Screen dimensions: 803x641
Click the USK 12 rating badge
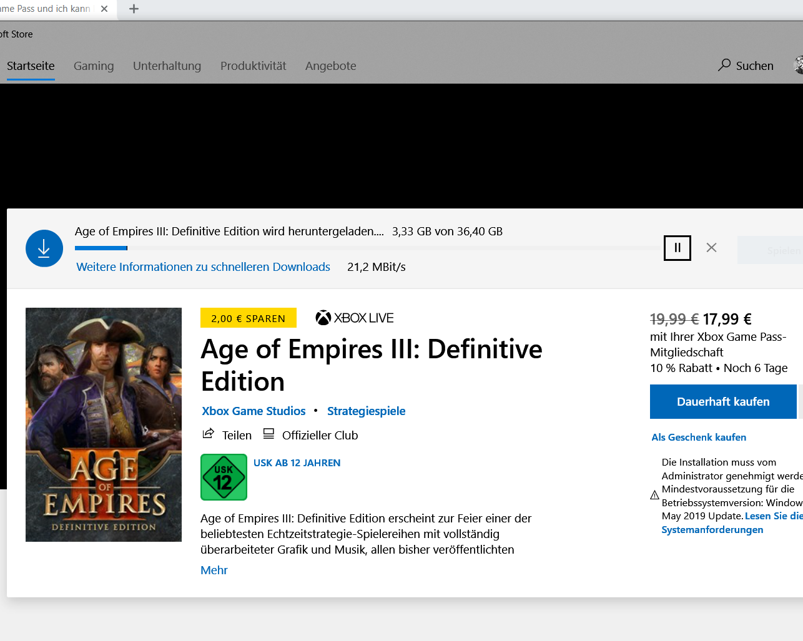click(224, 477)
